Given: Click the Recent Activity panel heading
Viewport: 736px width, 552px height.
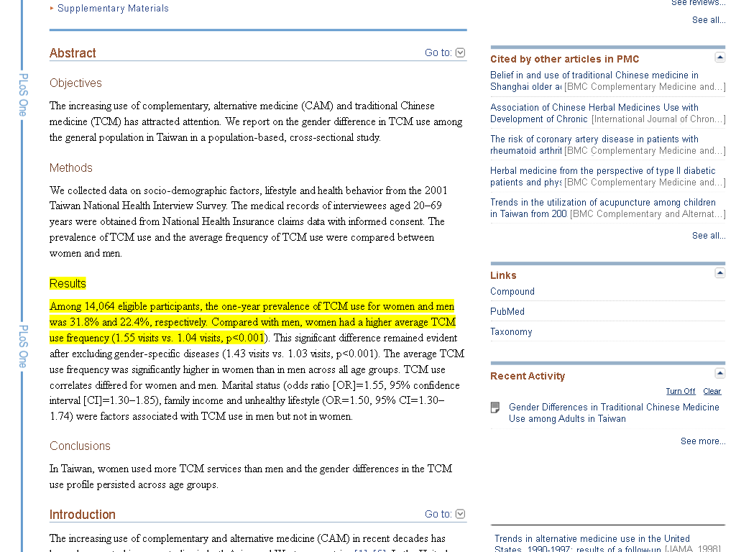Looking at the screenshot, I should pos(528,376).
